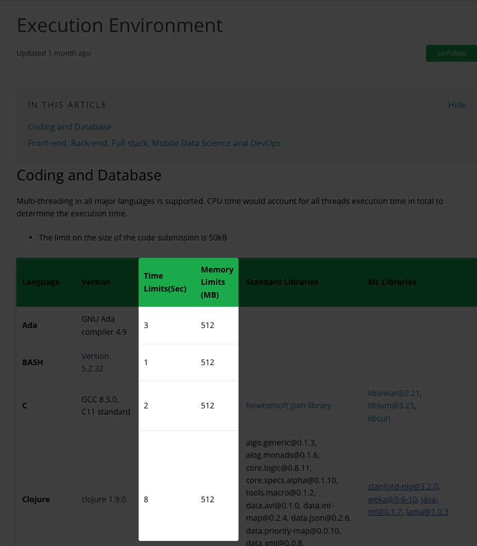477x546 pixels.
Task: Click the Clojure time limit value 8
Action: [x=146, y=499]
